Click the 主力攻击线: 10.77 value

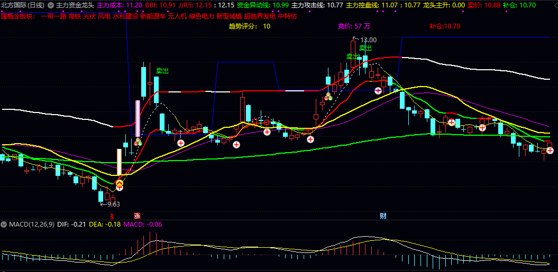point(317,5)
